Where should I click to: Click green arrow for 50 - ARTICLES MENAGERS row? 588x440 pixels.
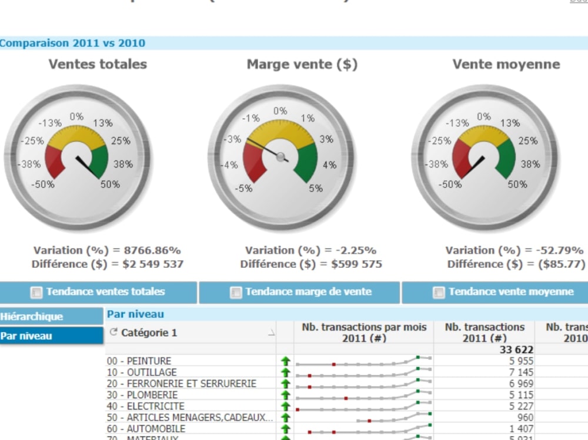coord(286,417)
